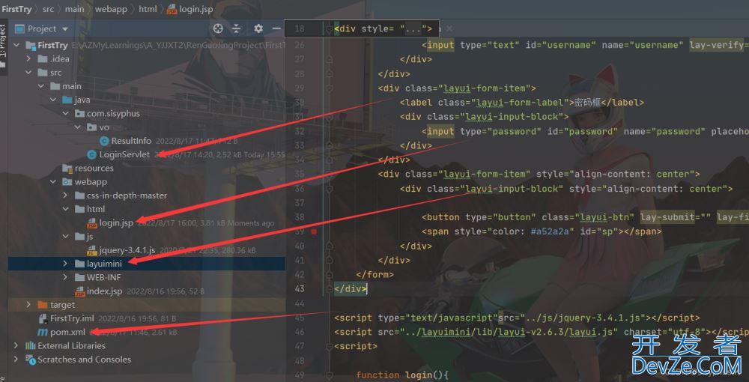Expand Scratches and Consoles arrow
The width and height of the screenshot is (749, 382).
click(x=16, y=360)
